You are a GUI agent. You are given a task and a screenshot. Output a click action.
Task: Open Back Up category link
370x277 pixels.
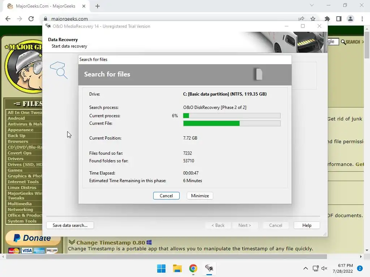click(17, 136)
